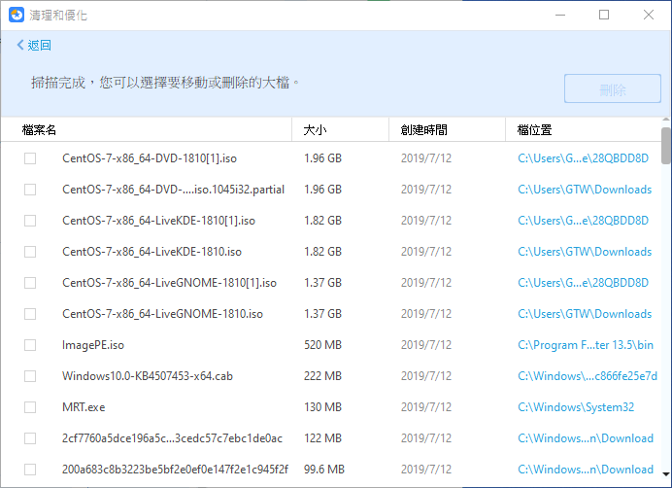Click the app logo icon in title bar
Viewport: 672px width, 488px height.
(x=18, y=15)
